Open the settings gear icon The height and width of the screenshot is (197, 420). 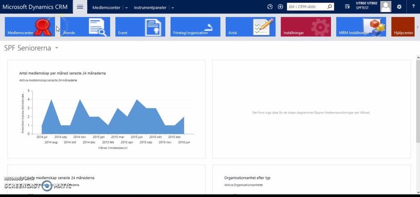pos(399,7)
